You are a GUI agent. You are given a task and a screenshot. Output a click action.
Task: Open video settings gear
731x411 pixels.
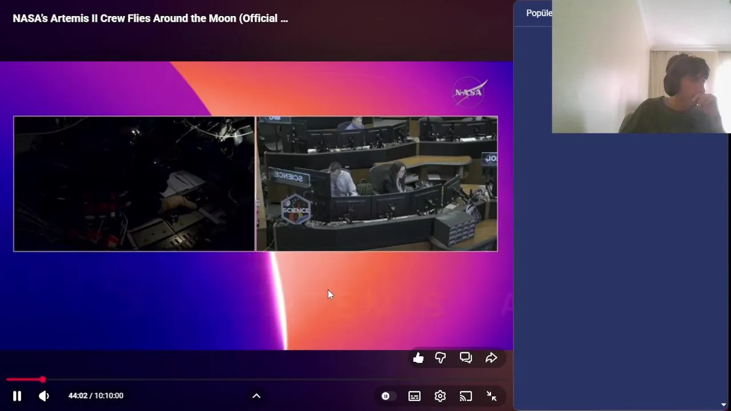click(x=440, y=396)
